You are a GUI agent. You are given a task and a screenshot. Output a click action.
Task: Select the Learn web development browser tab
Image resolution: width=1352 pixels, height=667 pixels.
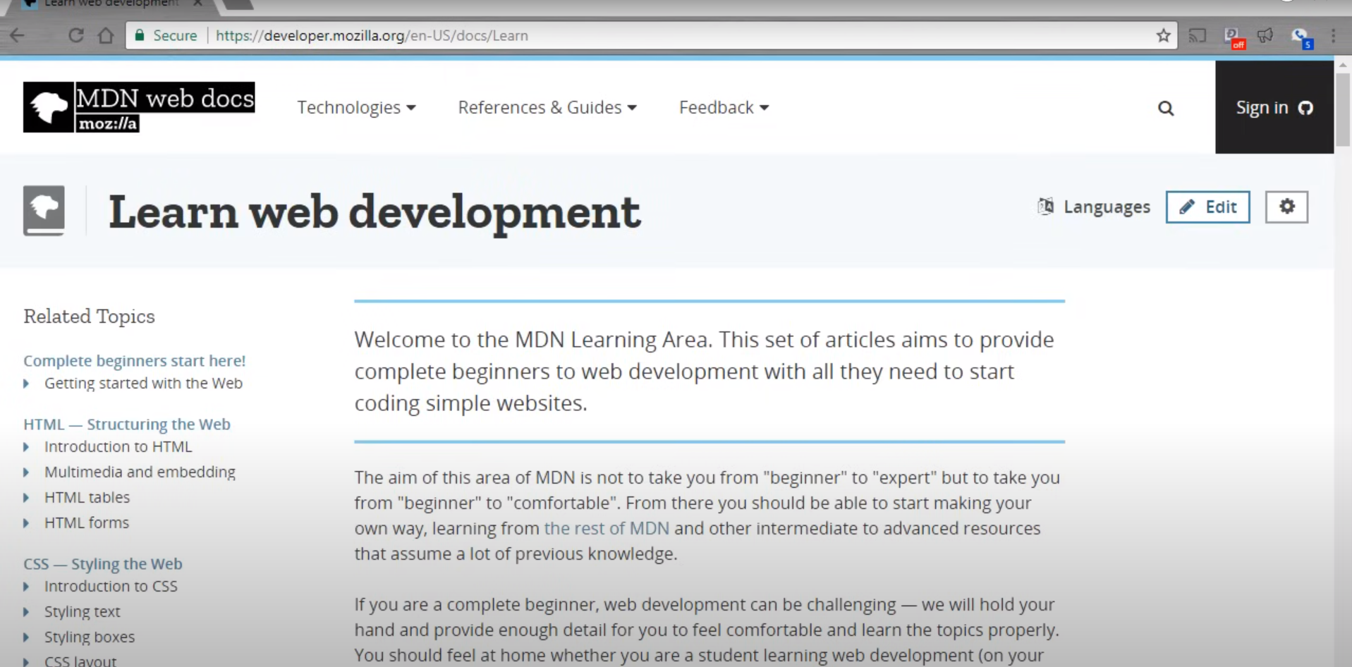click(113, 4)
